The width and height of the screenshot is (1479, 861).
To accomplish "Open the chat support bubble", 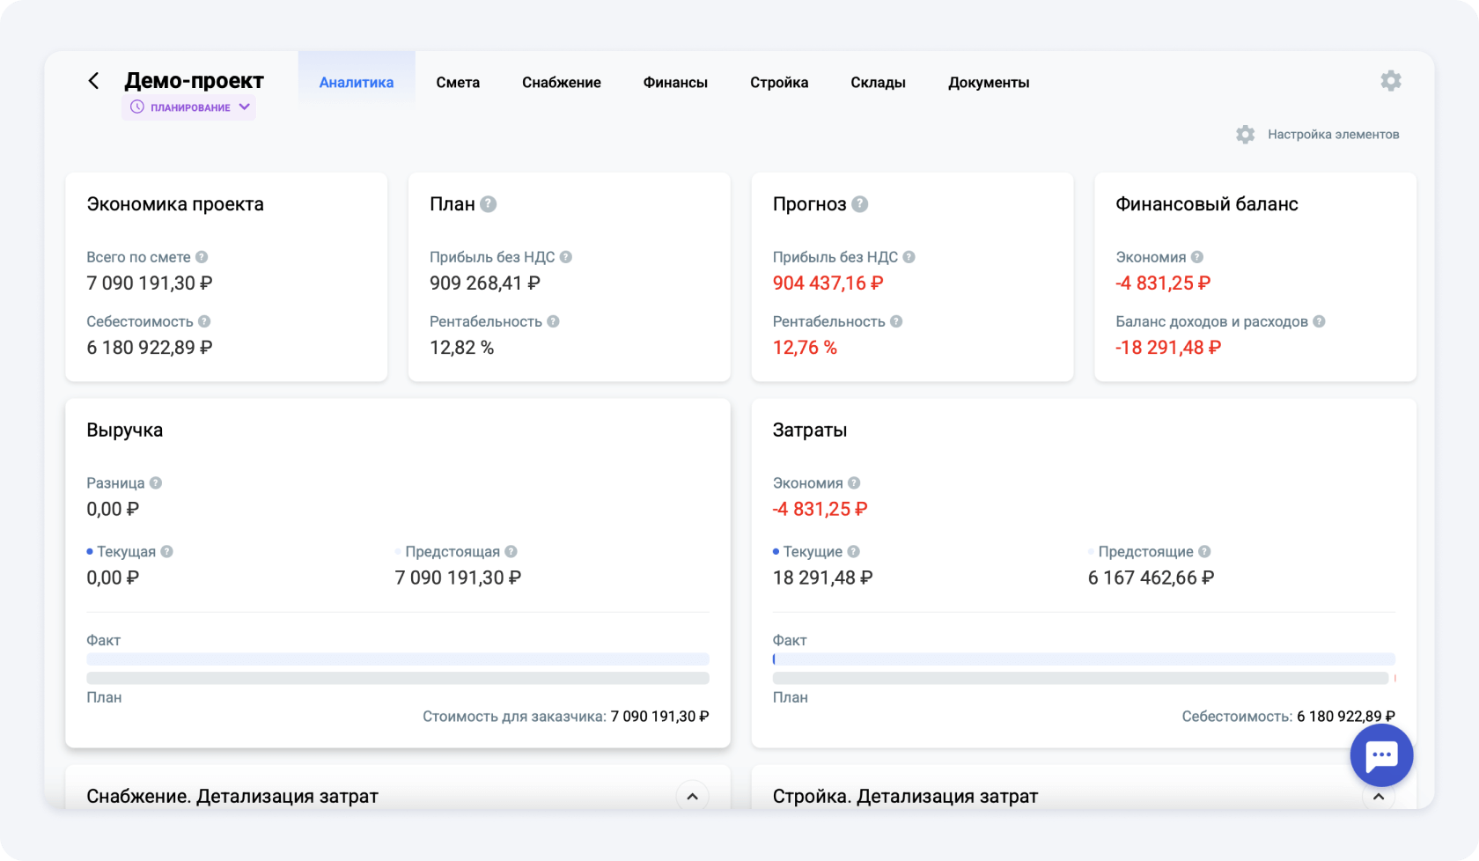I will [x=1380, y=755].
